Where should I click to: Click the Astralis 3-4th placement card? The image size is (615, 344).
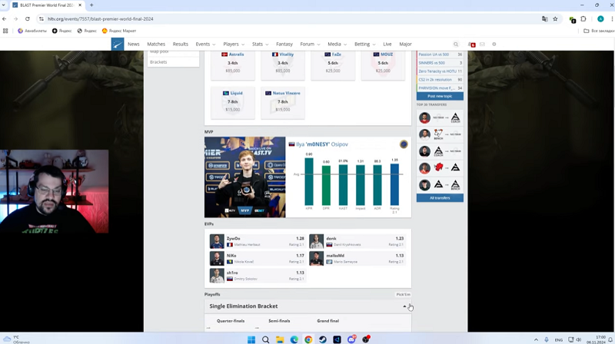point(233,65)
